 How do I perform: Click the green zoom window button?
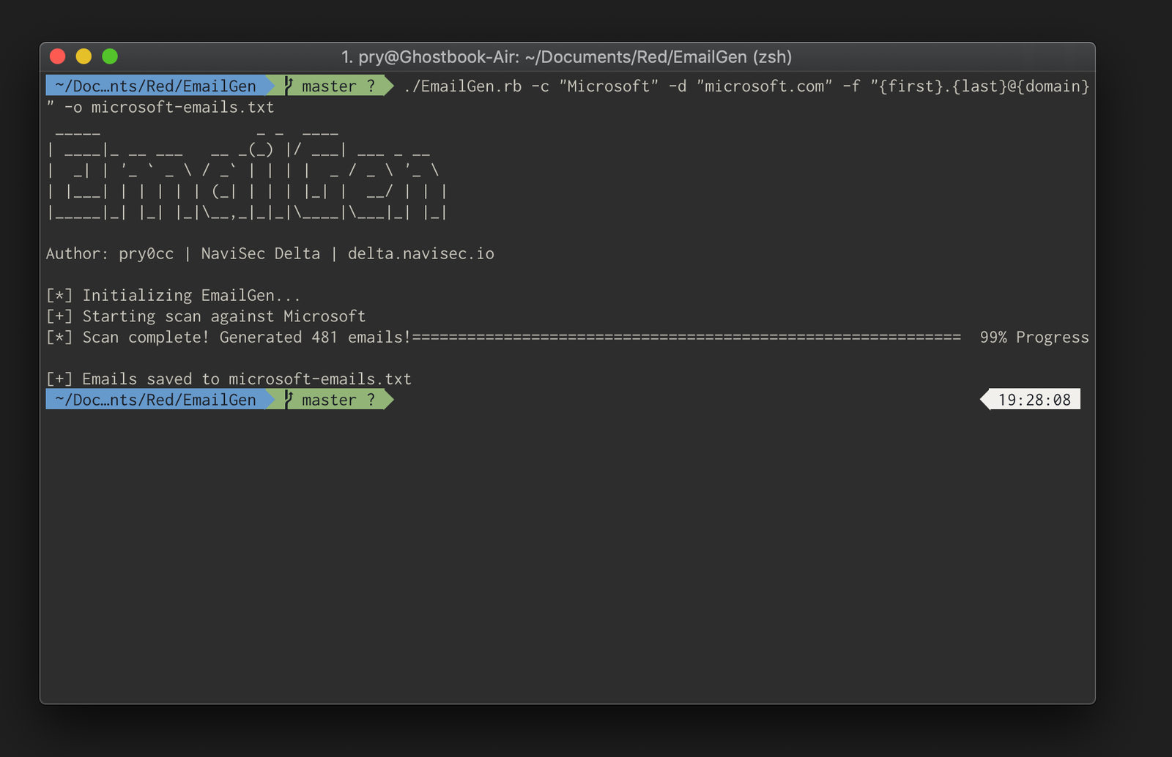[x=110, y=56]
